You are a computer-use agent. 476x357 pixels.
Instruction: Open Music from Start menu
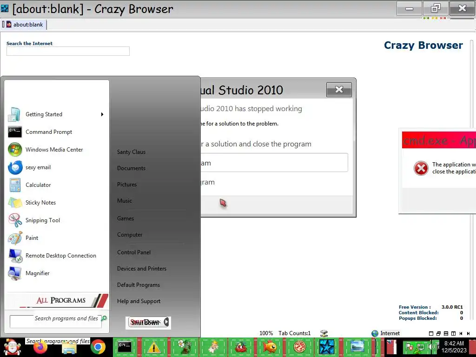pos(125,201)
